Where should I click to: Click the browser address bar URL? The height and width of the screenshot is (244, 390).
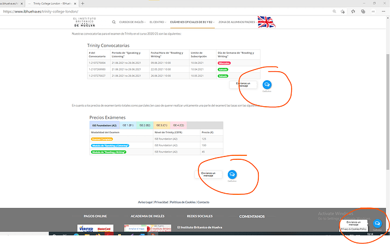(x=41, y=11)
